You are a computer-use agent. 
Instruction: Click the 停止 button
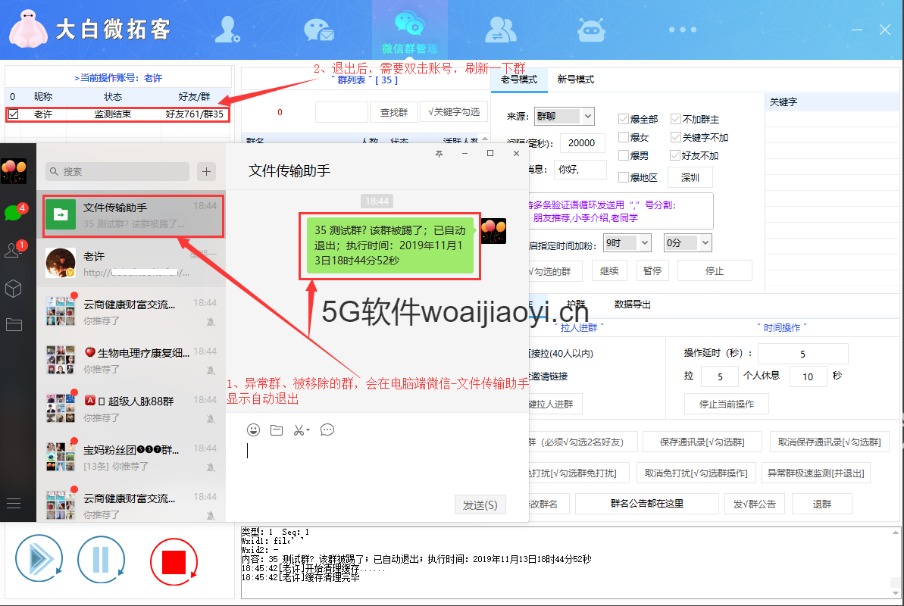[x=715, y=271]
